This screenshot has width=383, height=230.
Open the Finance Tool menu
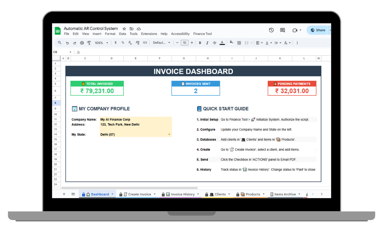pos(202,34)
